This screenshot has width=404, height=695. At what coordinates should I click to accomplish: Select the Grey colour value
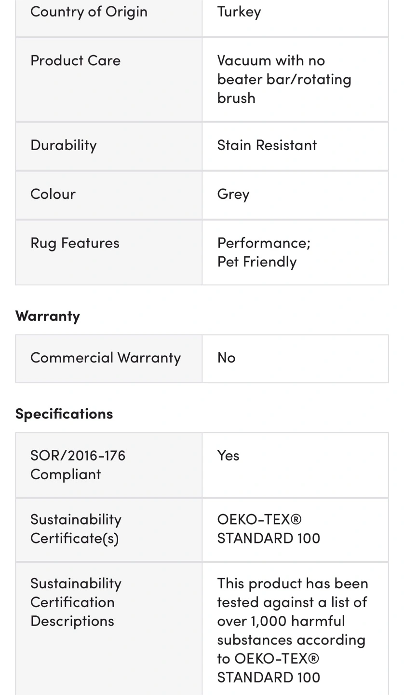[233, 194]
